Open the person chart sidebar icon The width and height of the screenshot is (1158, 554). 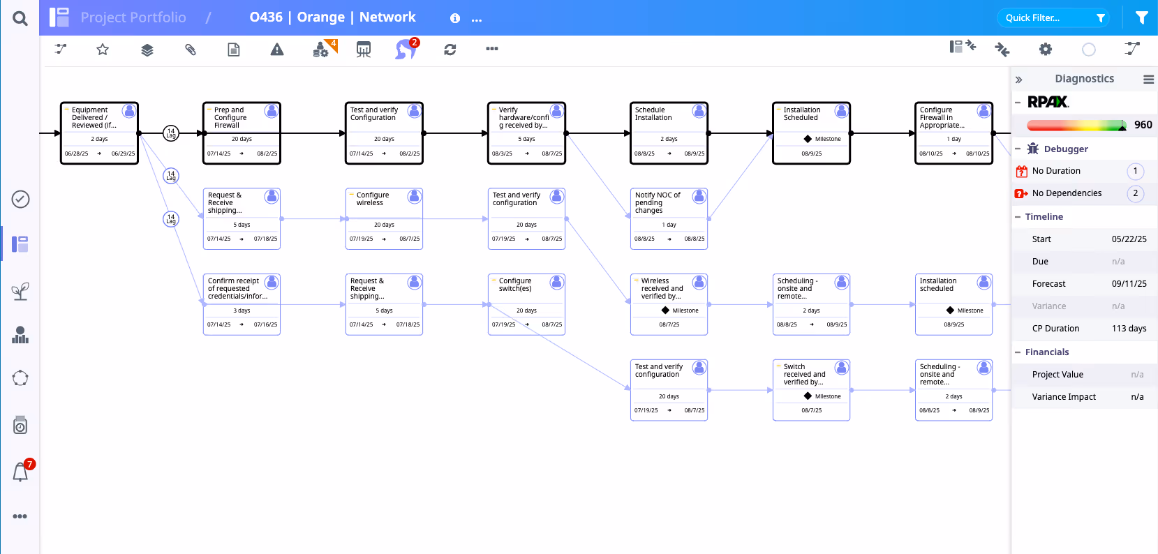[x=20, y=335]
